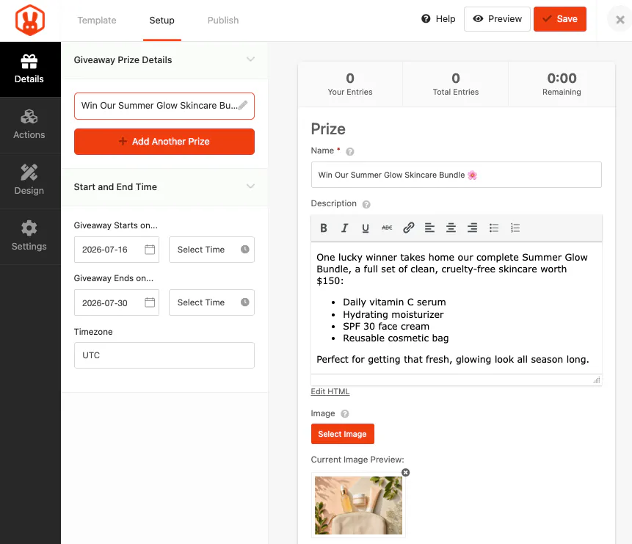The width and height of the screenshot is (632, 544).
Task: Toggle bulleted list in description editor
Action: [x=494, y=228]
